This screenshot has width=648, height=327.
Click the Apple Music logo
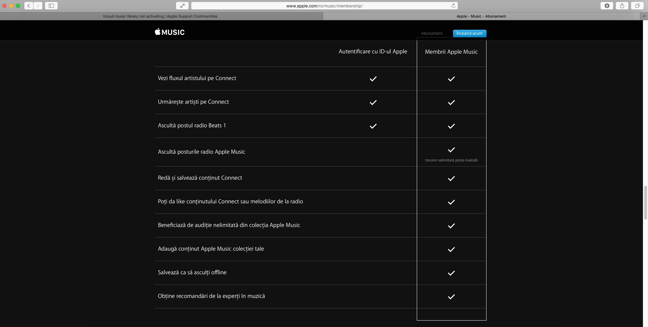170,32
